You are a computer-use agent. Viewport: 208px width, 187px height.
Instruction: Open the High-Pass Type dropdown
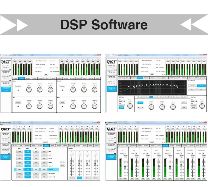[122, 101]
